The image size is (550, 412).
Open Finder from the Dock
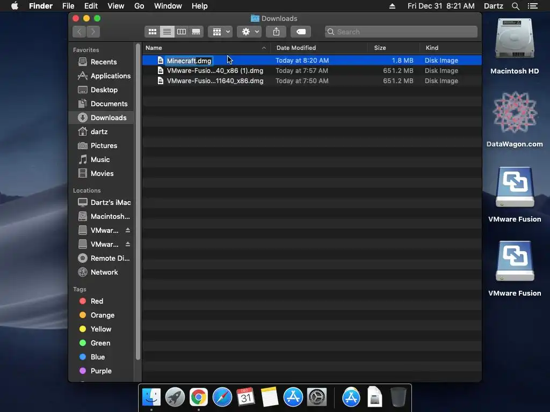point(151,397)
